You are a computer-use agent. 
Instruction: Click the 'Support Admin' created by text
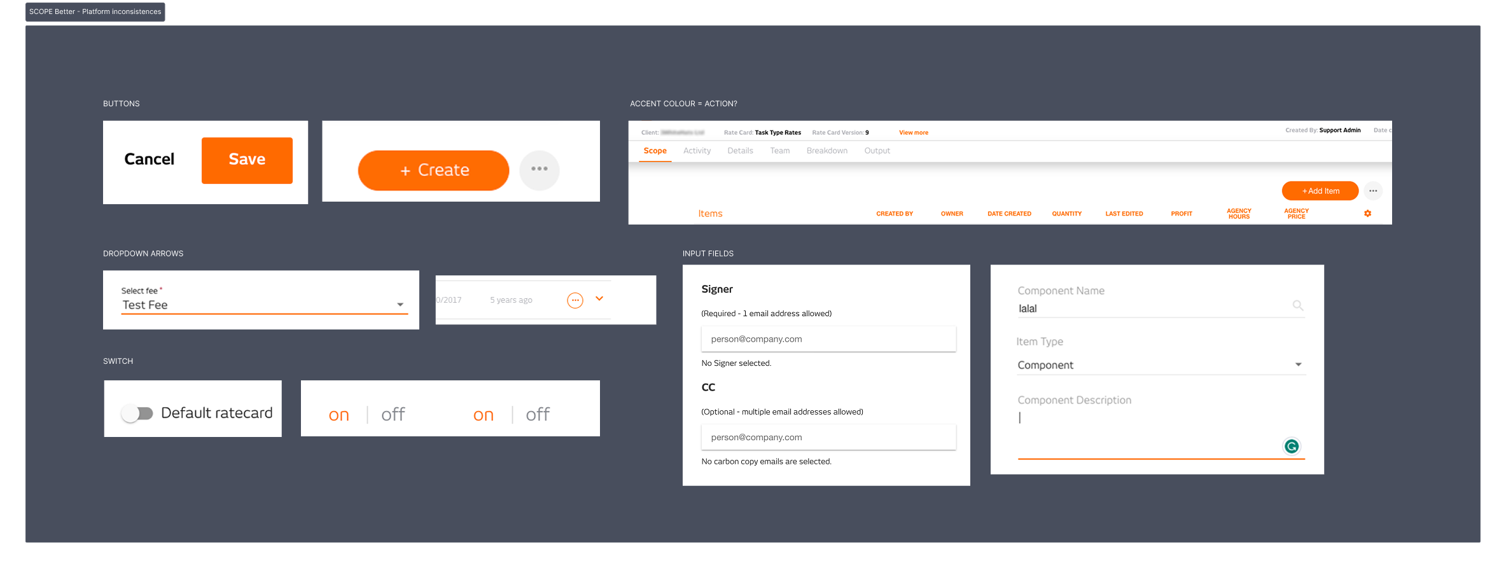point(1340,130)
